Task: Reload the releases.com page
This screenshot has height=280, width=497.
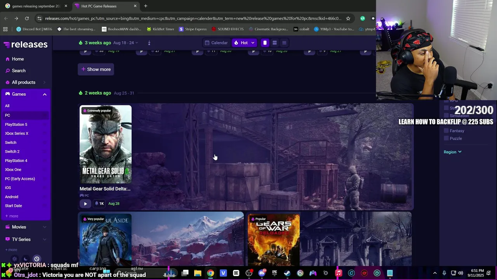Action: tap(27, 18)
